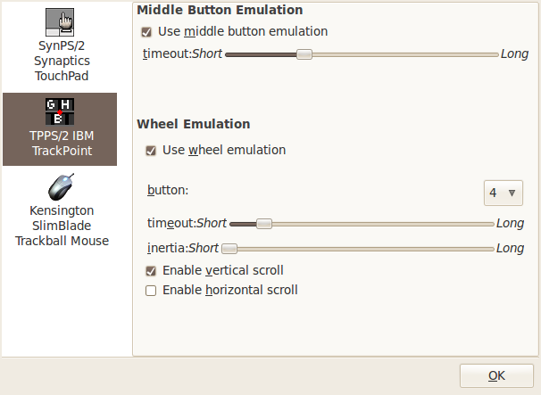Select the SynPS/2 Synaptics TouchPad label
541x395 pixels.
click(x=62, y=61)
